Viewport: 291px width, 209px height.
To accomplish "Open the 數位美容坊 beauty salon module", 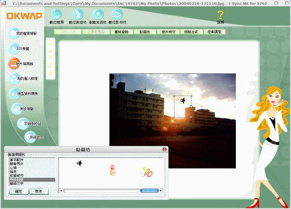I will click(x=77, y=15).
